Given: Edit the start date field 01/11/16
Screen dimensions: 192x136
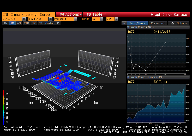Looking at the screenshot, I should click(12, 19).
